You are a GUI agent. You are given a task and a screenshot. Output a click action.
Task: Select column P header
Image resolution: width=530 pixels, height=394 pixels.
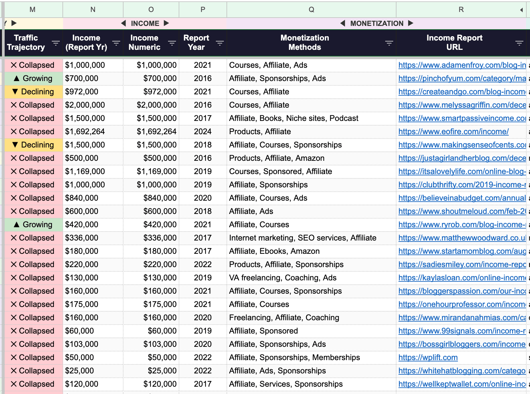[203, 10]
